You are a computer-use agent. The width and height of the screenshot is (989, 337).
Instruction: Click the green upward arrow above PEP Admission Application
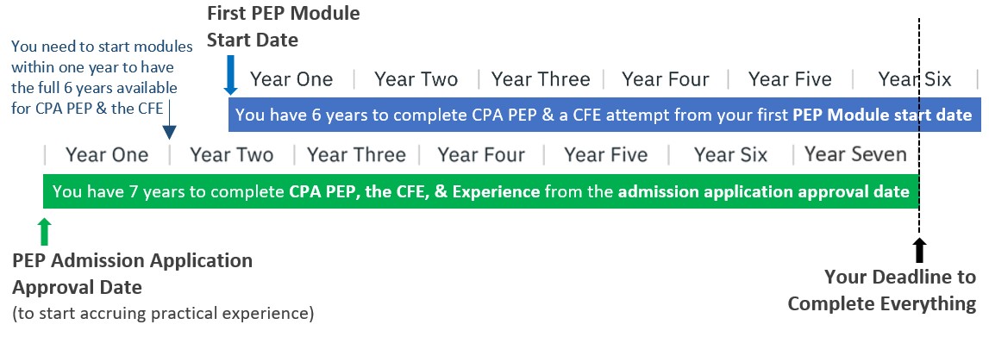43,231
